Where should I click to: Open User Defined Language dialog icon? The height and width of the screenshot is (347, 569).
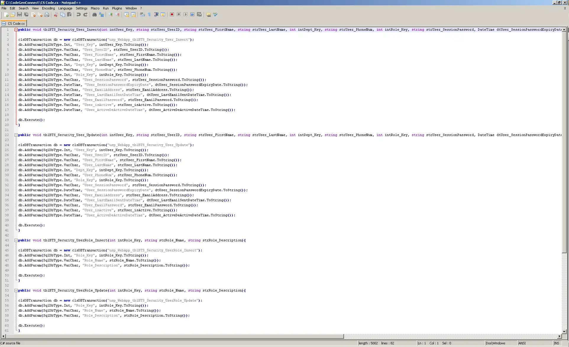click(163, 15)
